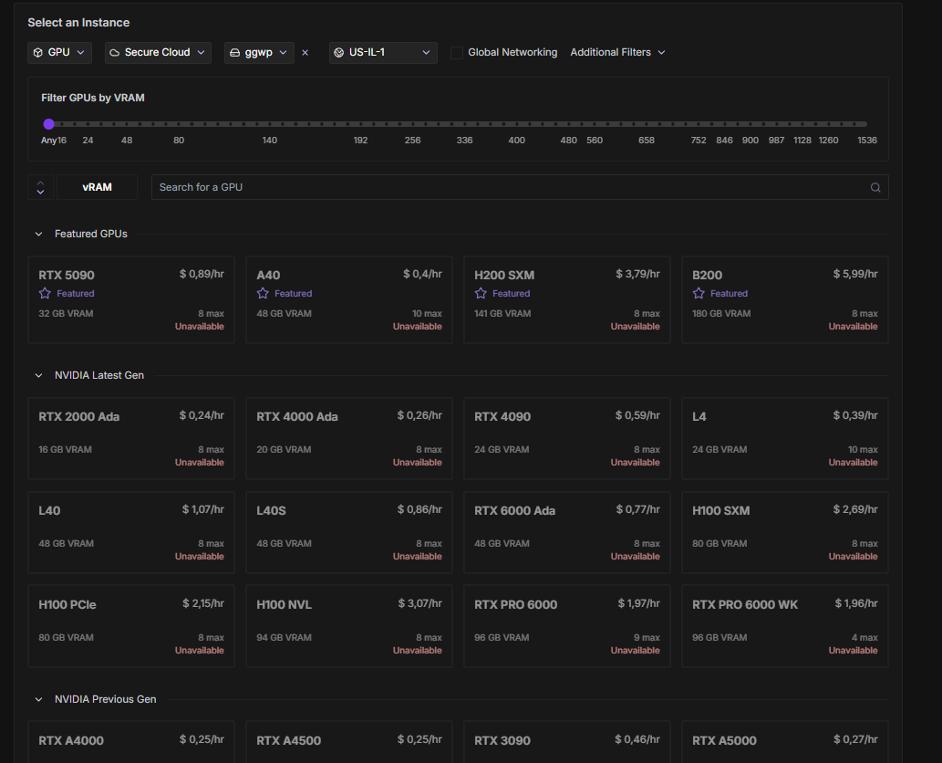
Task: Select the L40S GPU card
Action: (349, 532)
